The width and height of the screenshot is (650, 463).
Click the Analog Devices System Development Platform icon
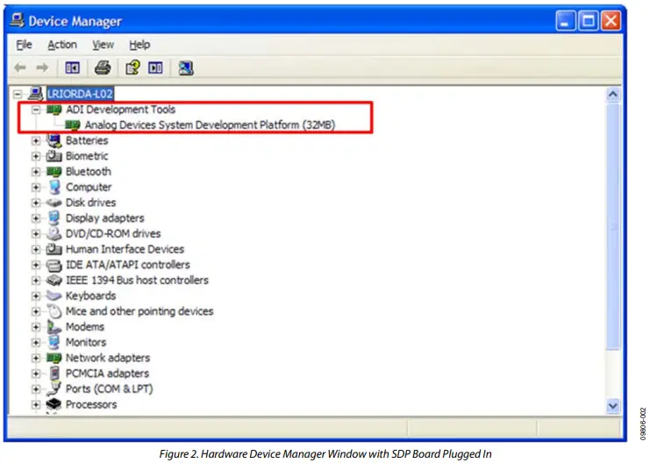coord(73,125)
